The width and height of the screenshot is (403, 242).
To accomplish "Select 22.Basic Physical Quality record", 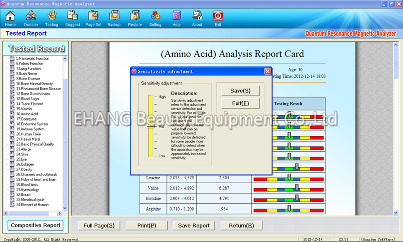I will pyautogui.click(x=35, y=144).
